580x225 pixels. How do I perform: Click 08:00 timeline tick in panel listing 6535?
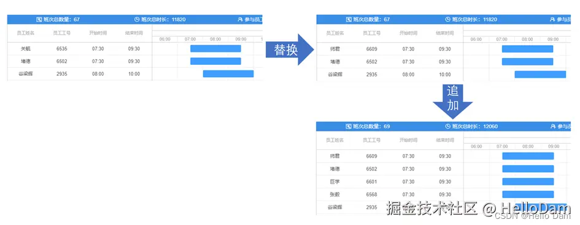pos(215,39)
